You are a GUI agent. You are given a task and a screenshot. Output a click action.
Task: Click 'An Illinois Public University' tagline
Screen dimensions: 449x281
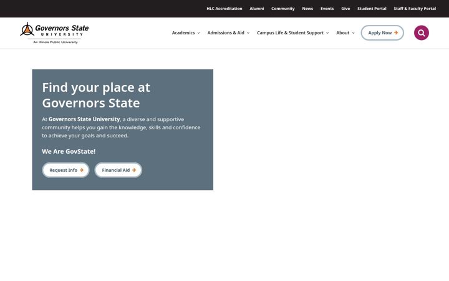point(56,42)
